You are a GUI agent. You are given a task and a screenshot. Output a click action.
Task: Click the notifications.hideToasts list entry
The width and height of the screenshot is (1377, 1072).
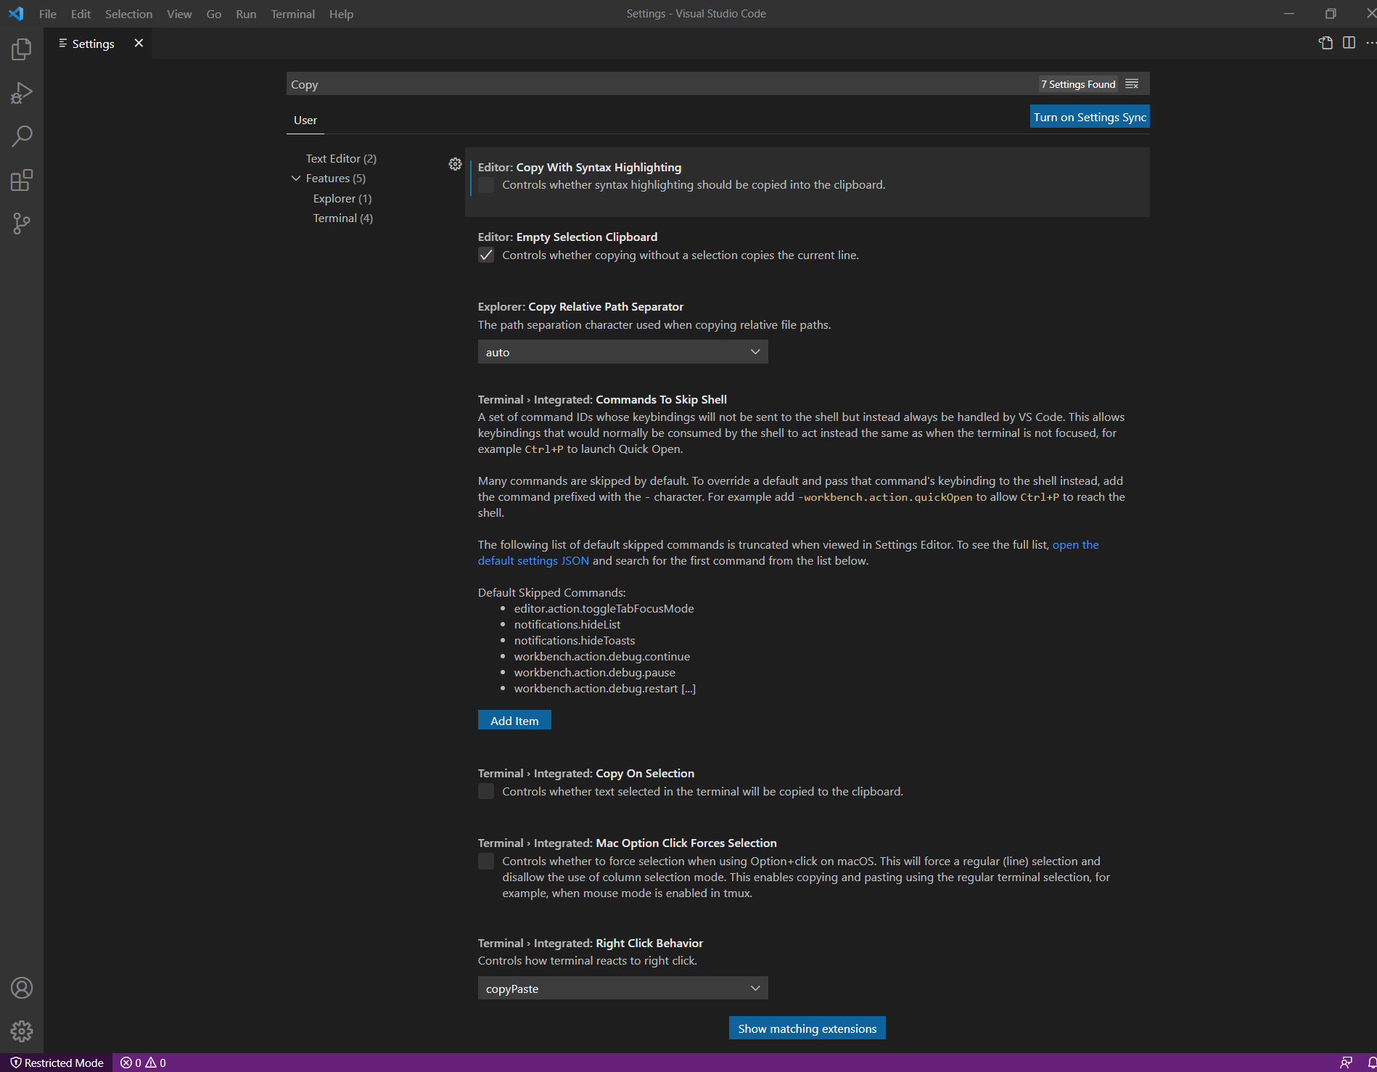tap(575, 641)
